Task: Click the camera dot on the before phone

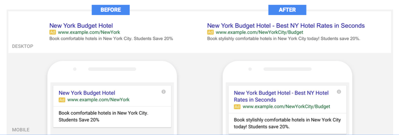Action: (x=74, y=69)
